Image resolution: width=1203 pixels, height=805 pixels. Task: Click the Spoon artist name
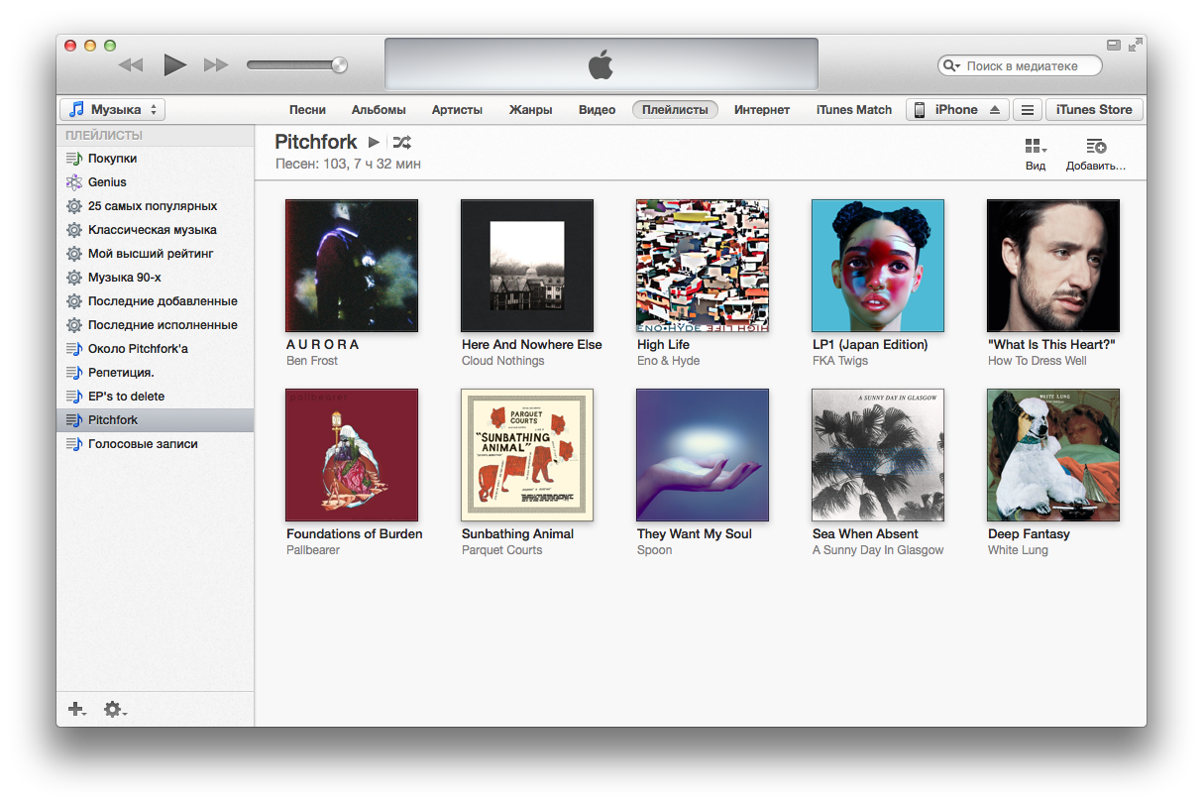[654, 550]
